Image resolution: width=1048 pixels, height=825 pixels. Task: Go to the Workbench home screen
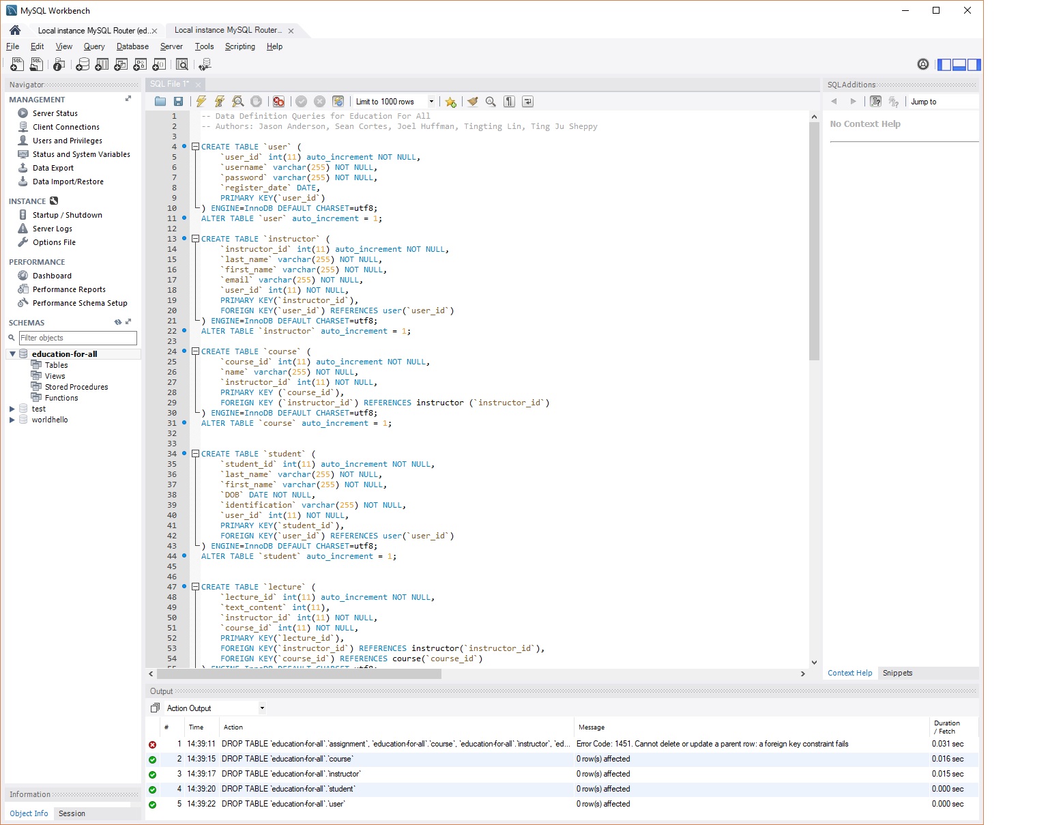(x=15, y=30)
